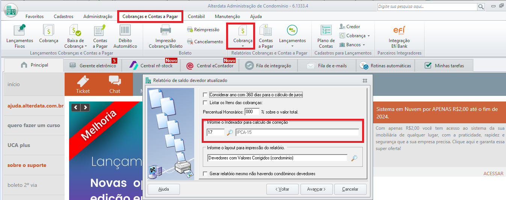The width and height of the screenshot is (506, 200).
Task: Launch Débito Automático
Action: [125, 36]
